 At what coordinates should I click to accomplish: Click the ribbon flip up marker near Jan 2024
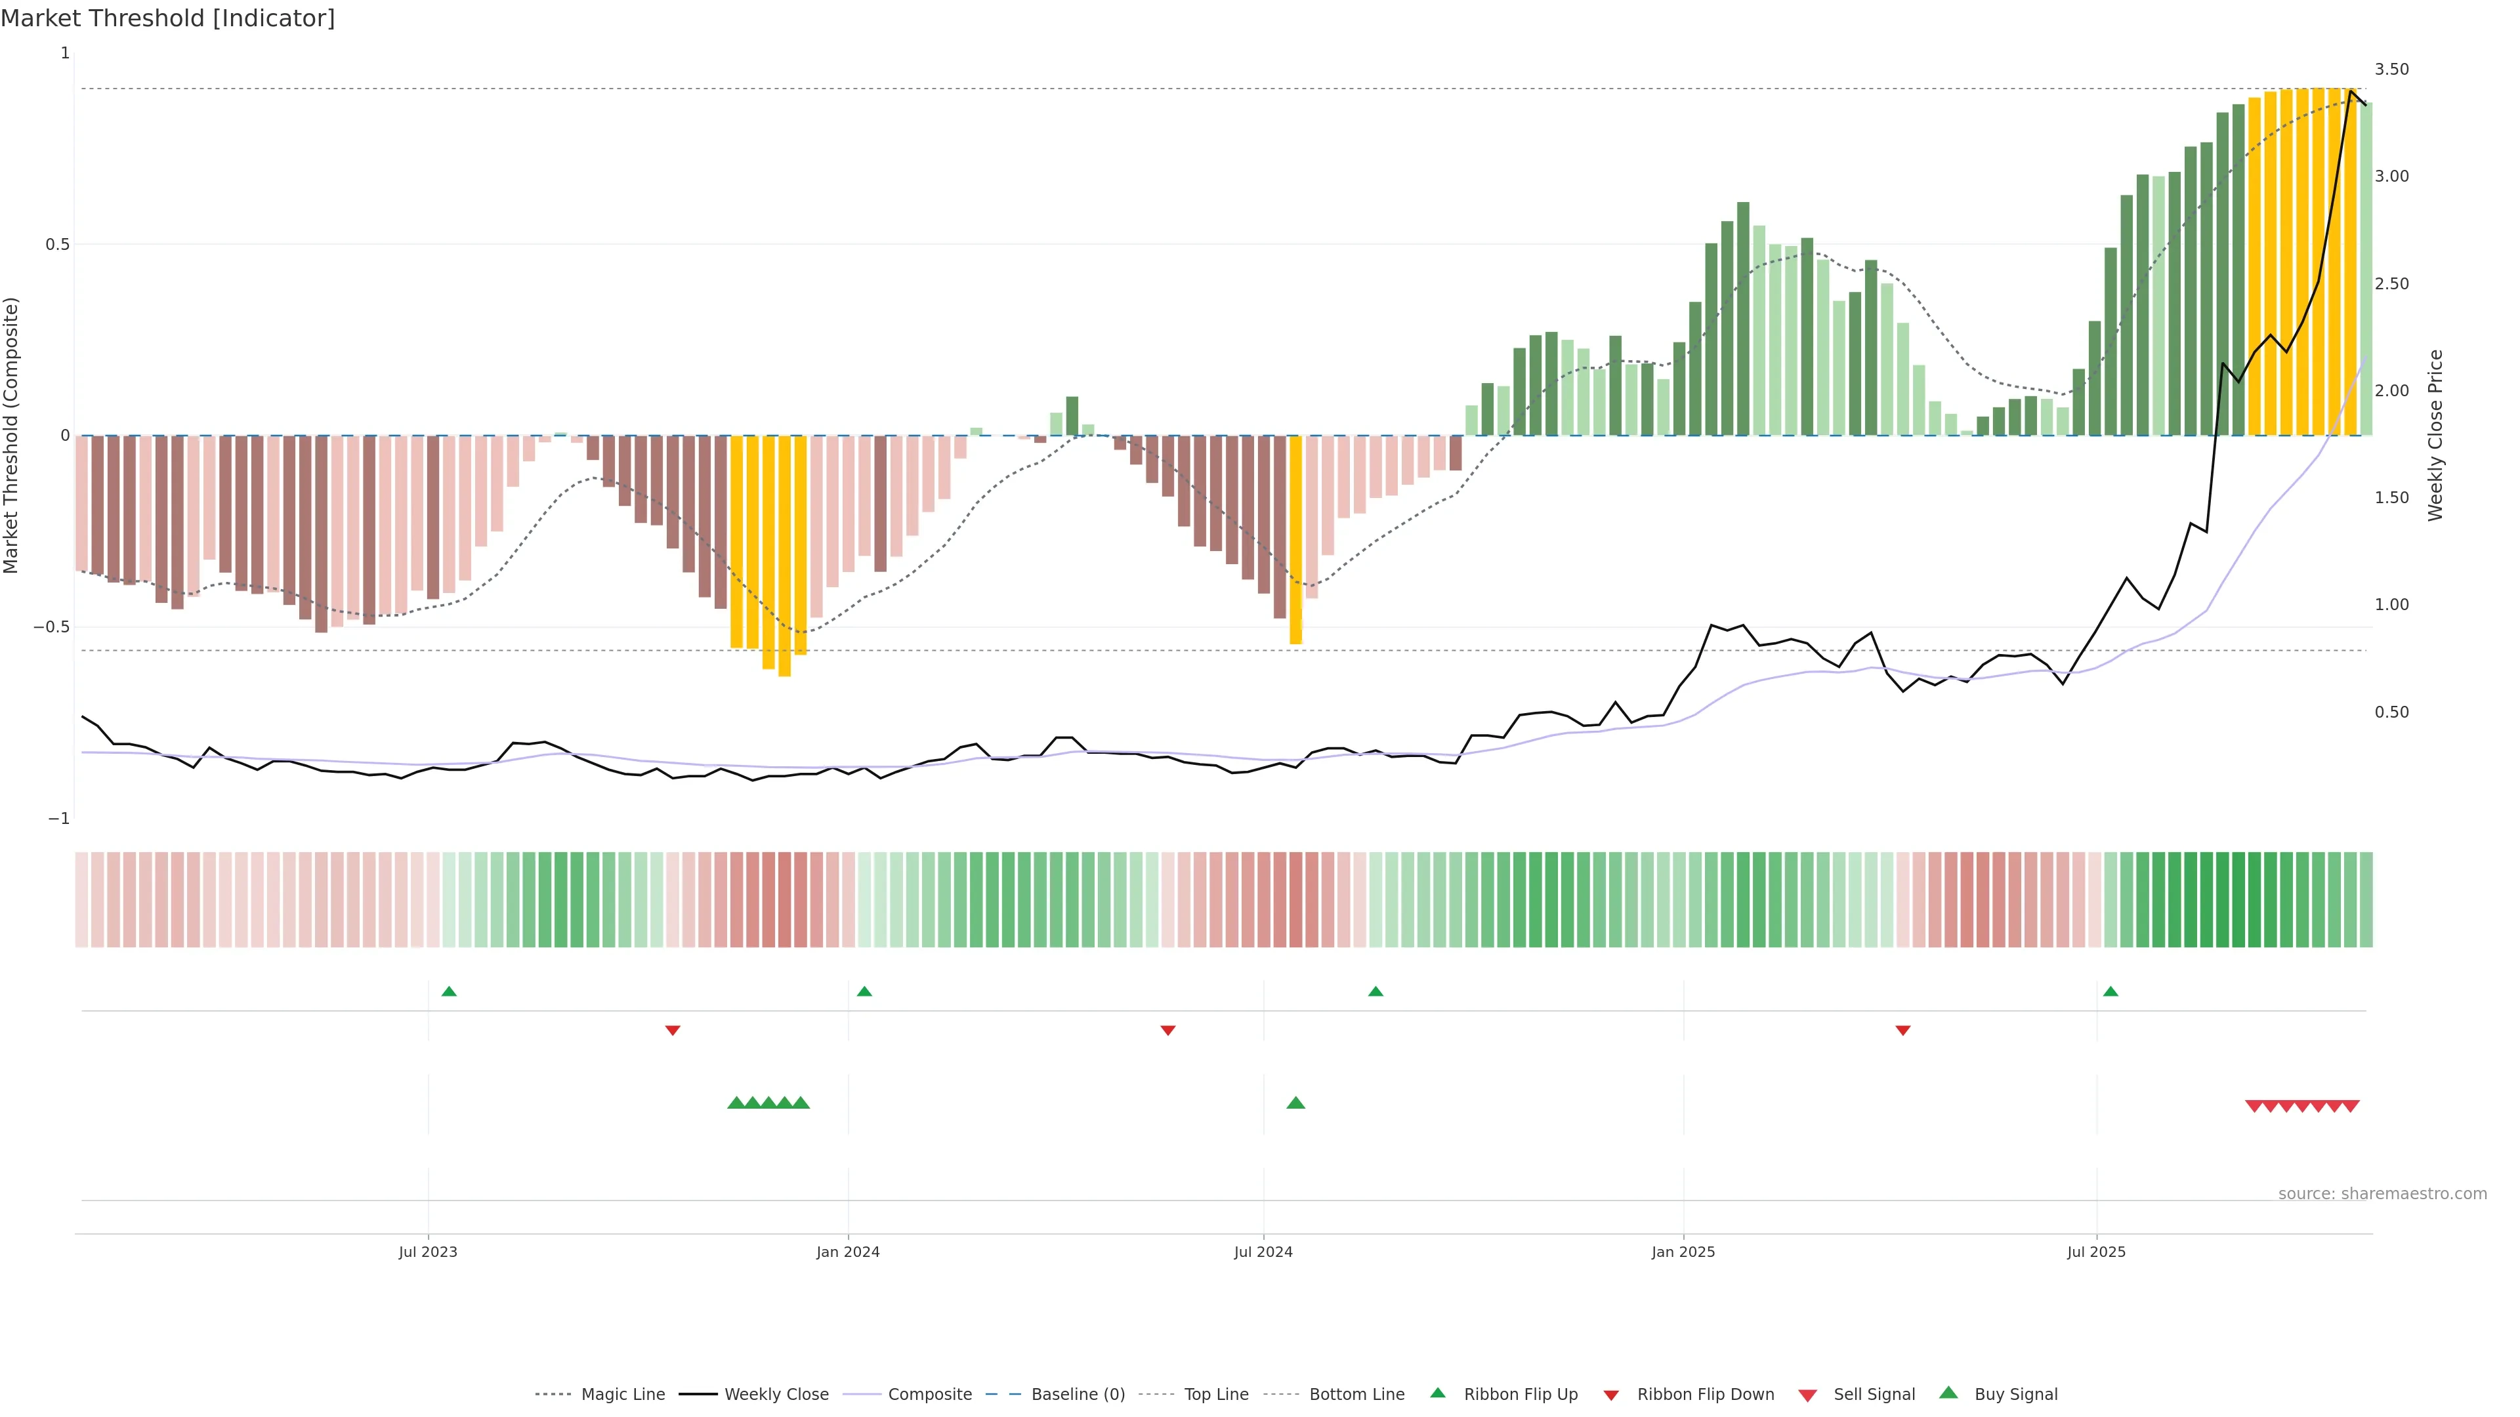tap(864, 992)
